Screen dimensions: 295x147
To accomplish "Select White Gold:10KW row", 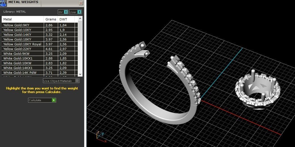I will tap(40, 63).
